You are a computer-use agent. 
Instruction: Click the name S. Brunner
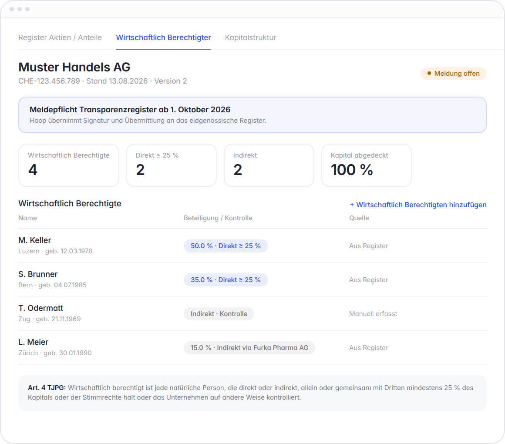coord(38,274)
